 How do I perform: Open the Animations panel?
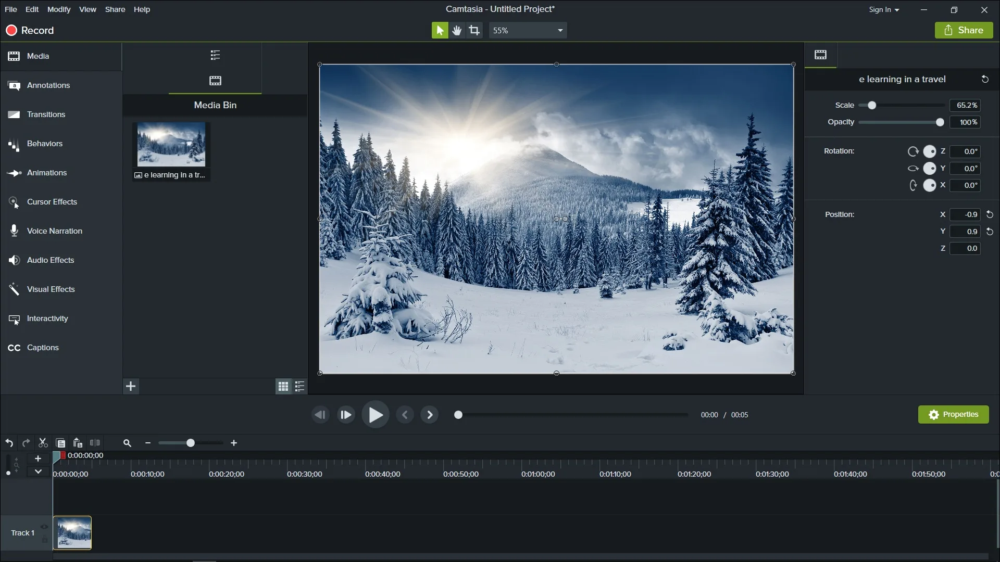pos(61,173)
